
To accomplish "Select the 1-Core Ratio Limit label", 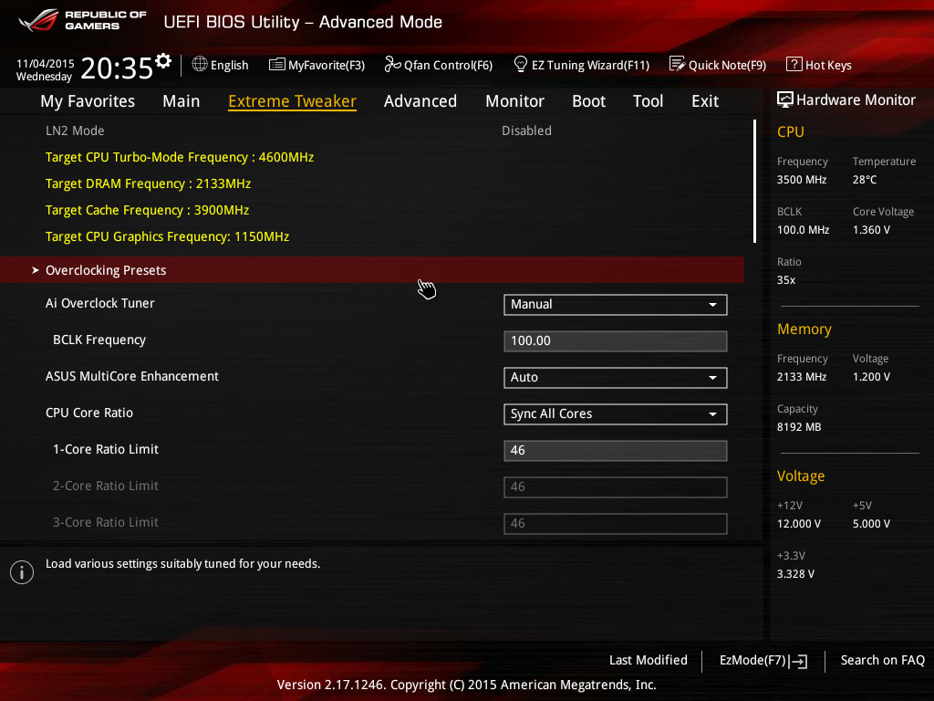I will tap(106, 449).
